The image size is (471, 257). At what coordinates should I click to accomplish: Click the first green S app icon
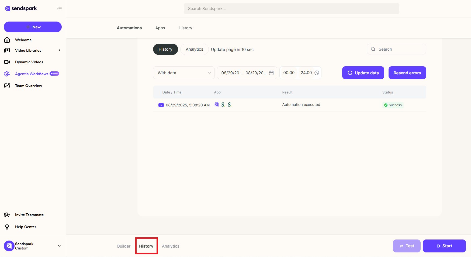coord(223,105)
